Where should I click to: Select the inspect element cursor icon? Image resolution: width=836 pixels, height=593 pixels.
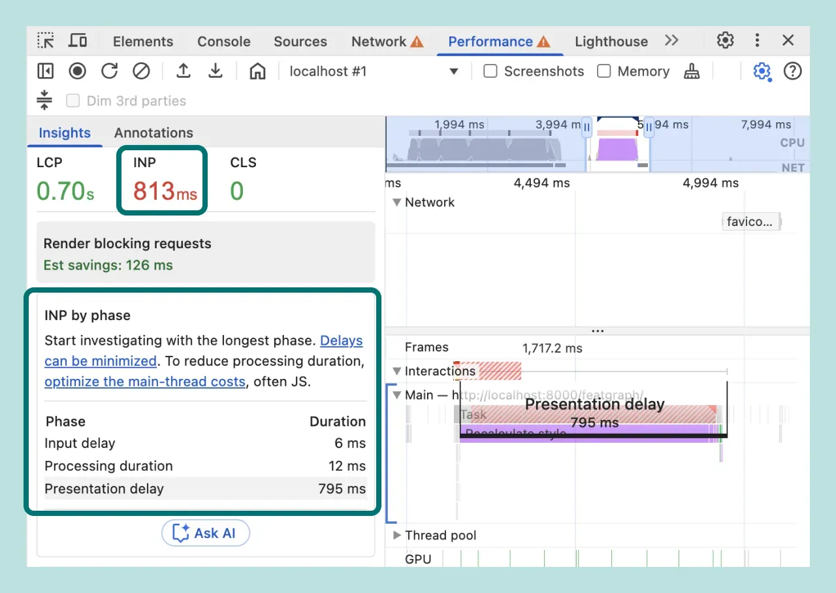coord(45,40)
